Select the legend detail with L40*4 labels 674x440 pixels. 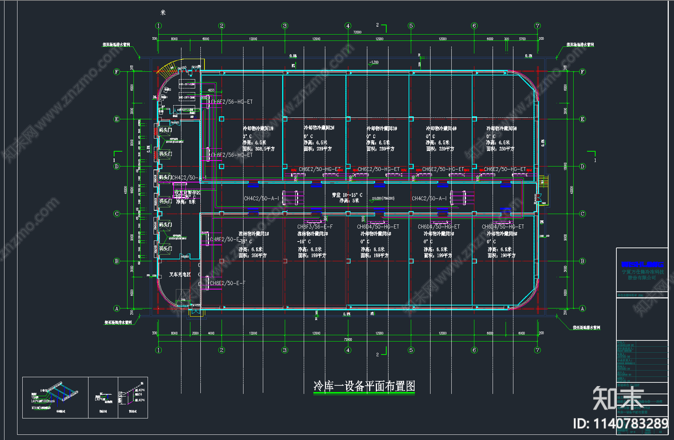click(133, 397)
